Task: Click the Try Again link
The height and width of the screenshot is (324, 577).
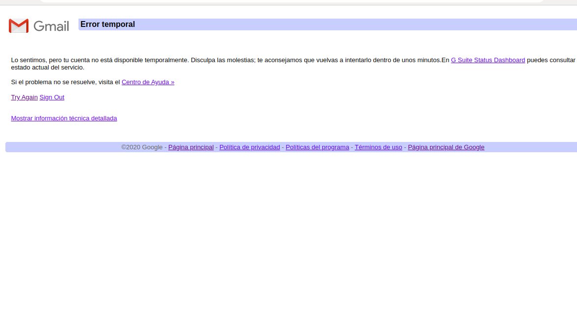Action: (x=25, y=97)
